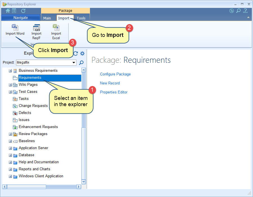Click the project search magnifier icon
The width and height of the screenshot is (253, 197).
81,62
